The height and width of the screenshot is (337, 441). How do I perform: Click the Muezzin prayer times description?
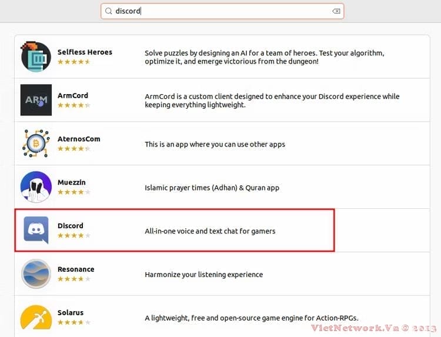coord(212,188)
